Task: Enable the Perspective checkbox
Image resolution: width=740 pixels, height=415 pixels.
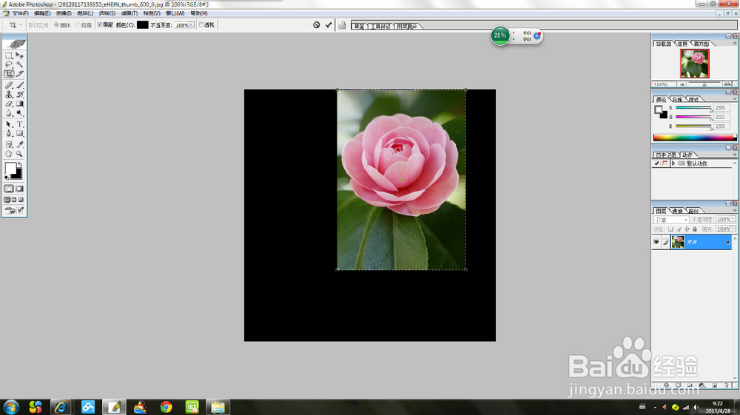Action: click(201, 25)
